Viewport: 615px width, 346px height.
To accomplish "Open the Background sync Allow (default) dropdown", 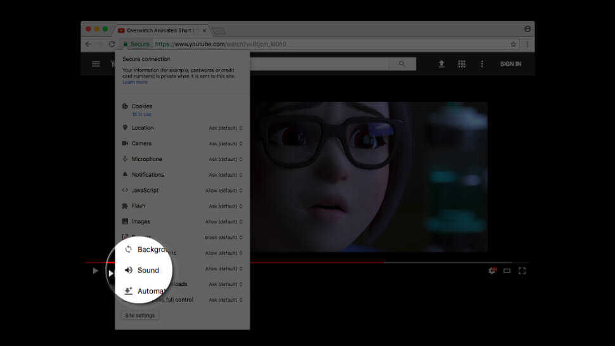I will pyautogui.click(x=224, y=253).
